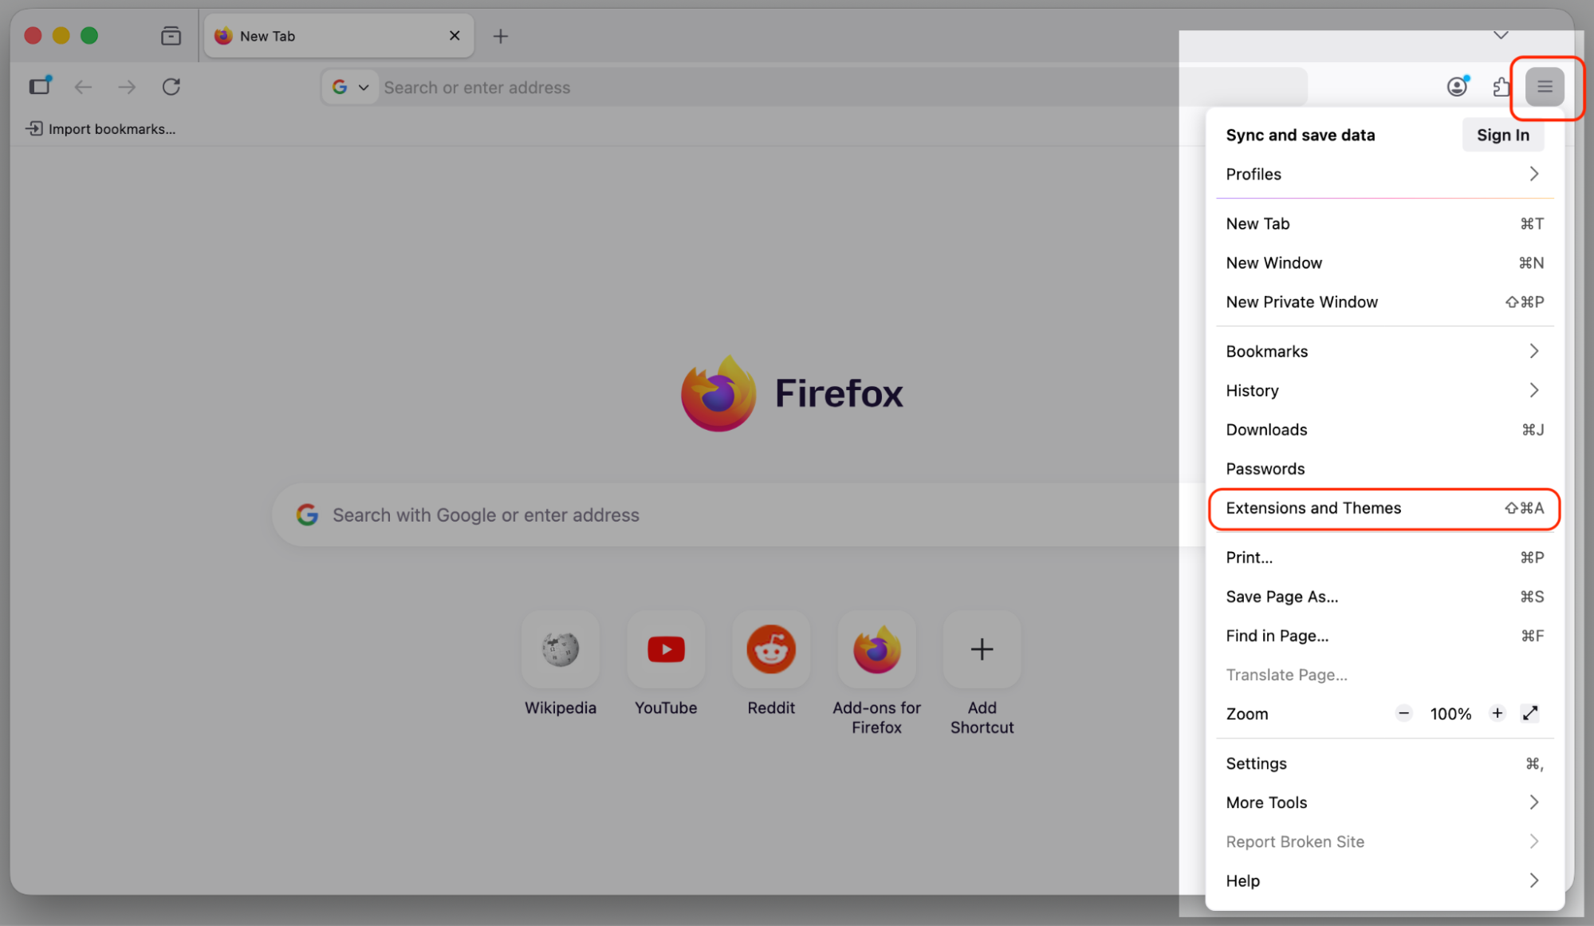Image resolution: width=1594 pixels, height=926 pixels.
Task: Open Extensions and Themes menu item
Action: pos(1384,508)
